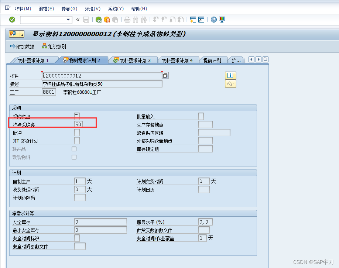Open the 环境(V) menu
Image resolution: width=339 pixels, height=268 pixels.
93,9
